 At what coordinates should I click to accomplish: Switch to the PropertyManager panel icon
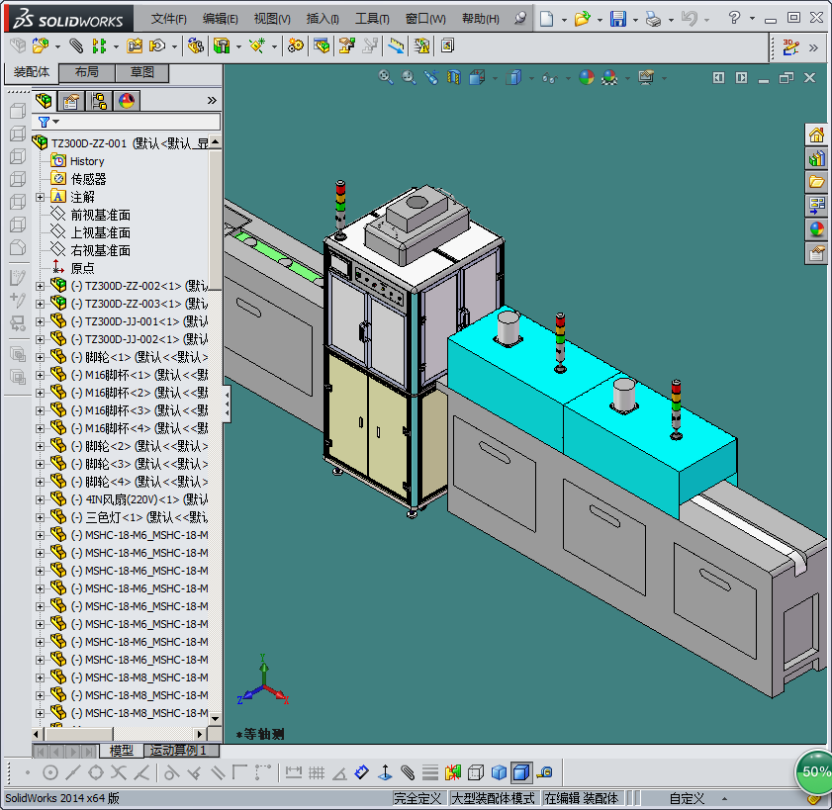point(71,101)
